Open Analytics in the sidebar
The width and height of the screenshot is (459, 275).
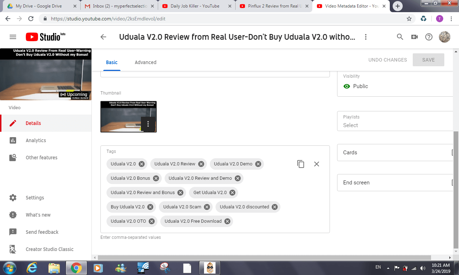46,140
